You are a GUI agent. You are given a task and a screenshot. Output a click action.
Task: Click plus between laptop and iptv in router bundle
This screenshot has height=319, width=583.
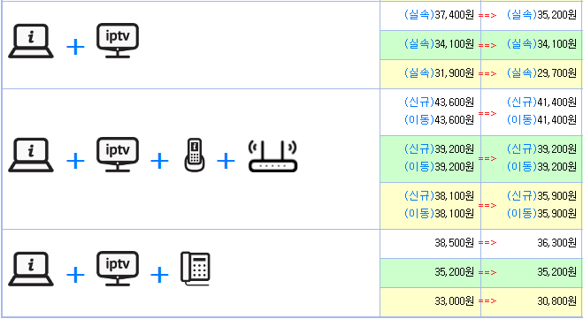click(x=75, y=161)
